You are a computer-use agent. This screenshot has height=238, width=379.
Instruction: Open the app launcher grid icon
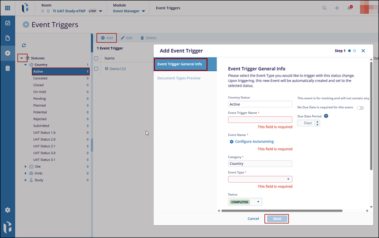click(x=8, y=8)
